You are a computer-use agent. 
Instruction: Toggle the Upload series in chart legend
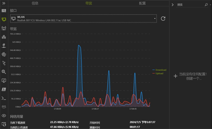coord(158,73)
